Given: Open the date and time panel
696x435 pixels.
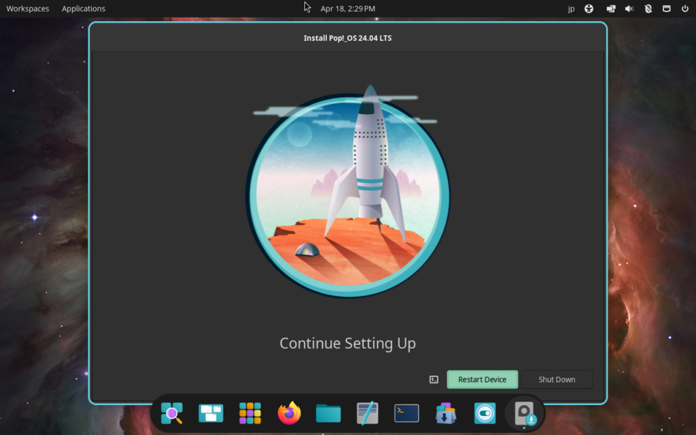Looking at the screenshot, I should click(x=347, y=9).
